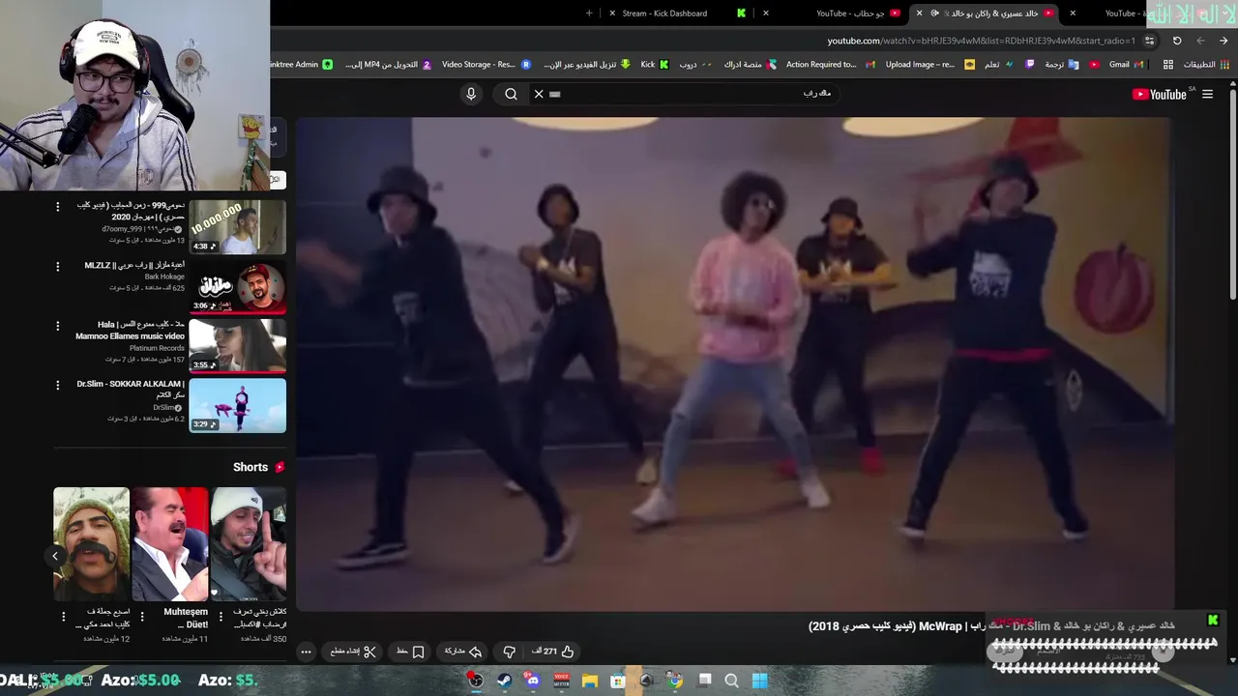Open the Kick bookmark
1238x696 pixels.
pyautogui.click(x=655, y=65)
